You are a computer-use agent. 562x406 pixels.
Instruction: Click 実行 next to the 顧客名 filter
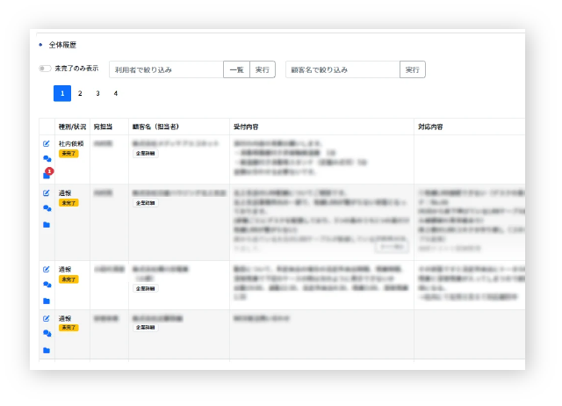412,69
